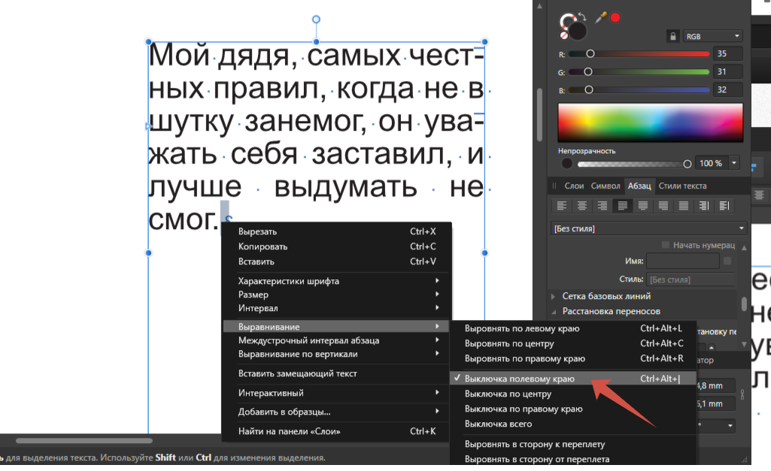
Task: Select the left text alignment icon
Action: (563, 205)
